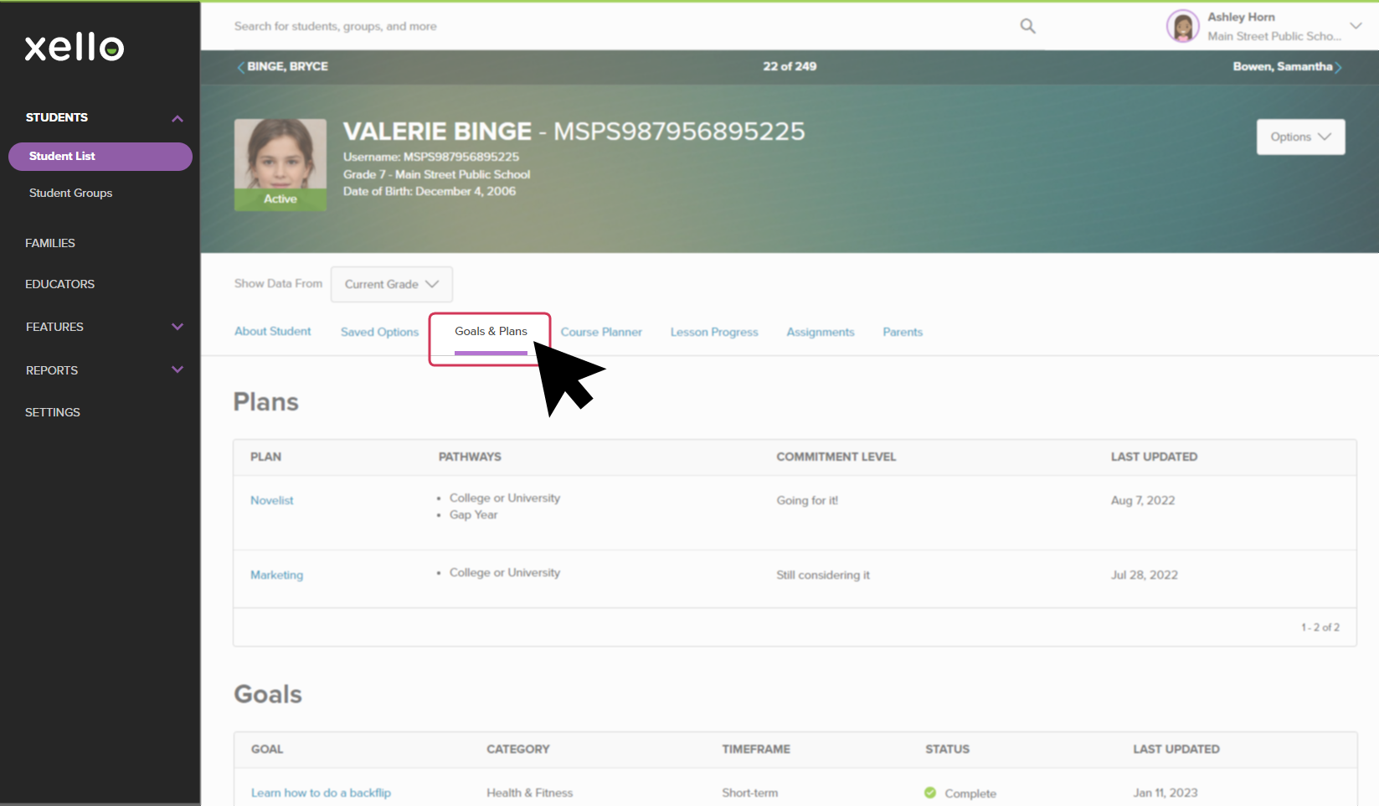Click the Commitment Level column header
Image resolution: width=1379 pixels, height=806 pixels.
tap(836, 457)
